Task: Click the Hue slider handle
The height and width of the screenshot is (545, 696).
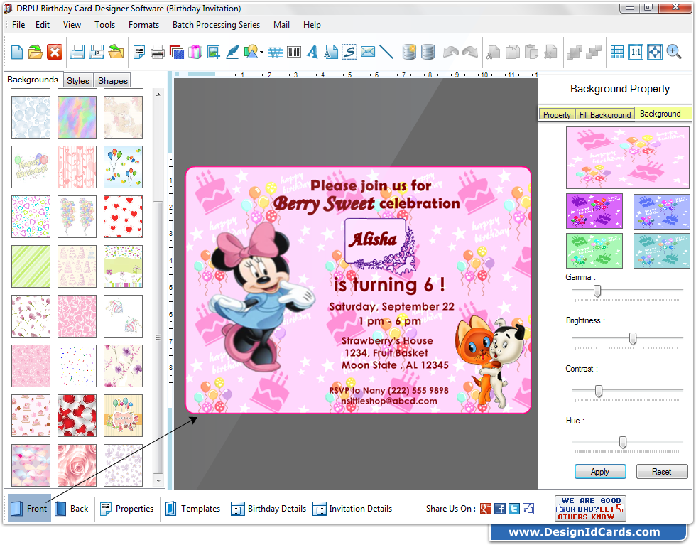Action: click(x=623, y=442)
